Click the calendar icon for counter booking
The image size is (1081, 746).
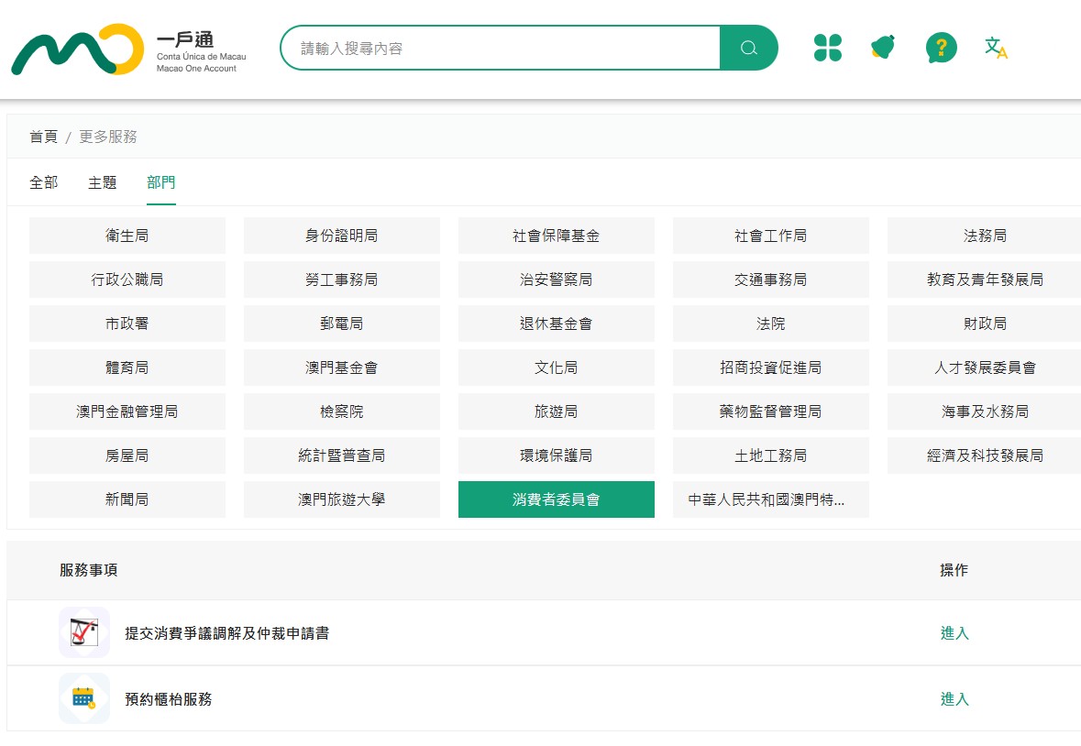[x=84, y=698]
